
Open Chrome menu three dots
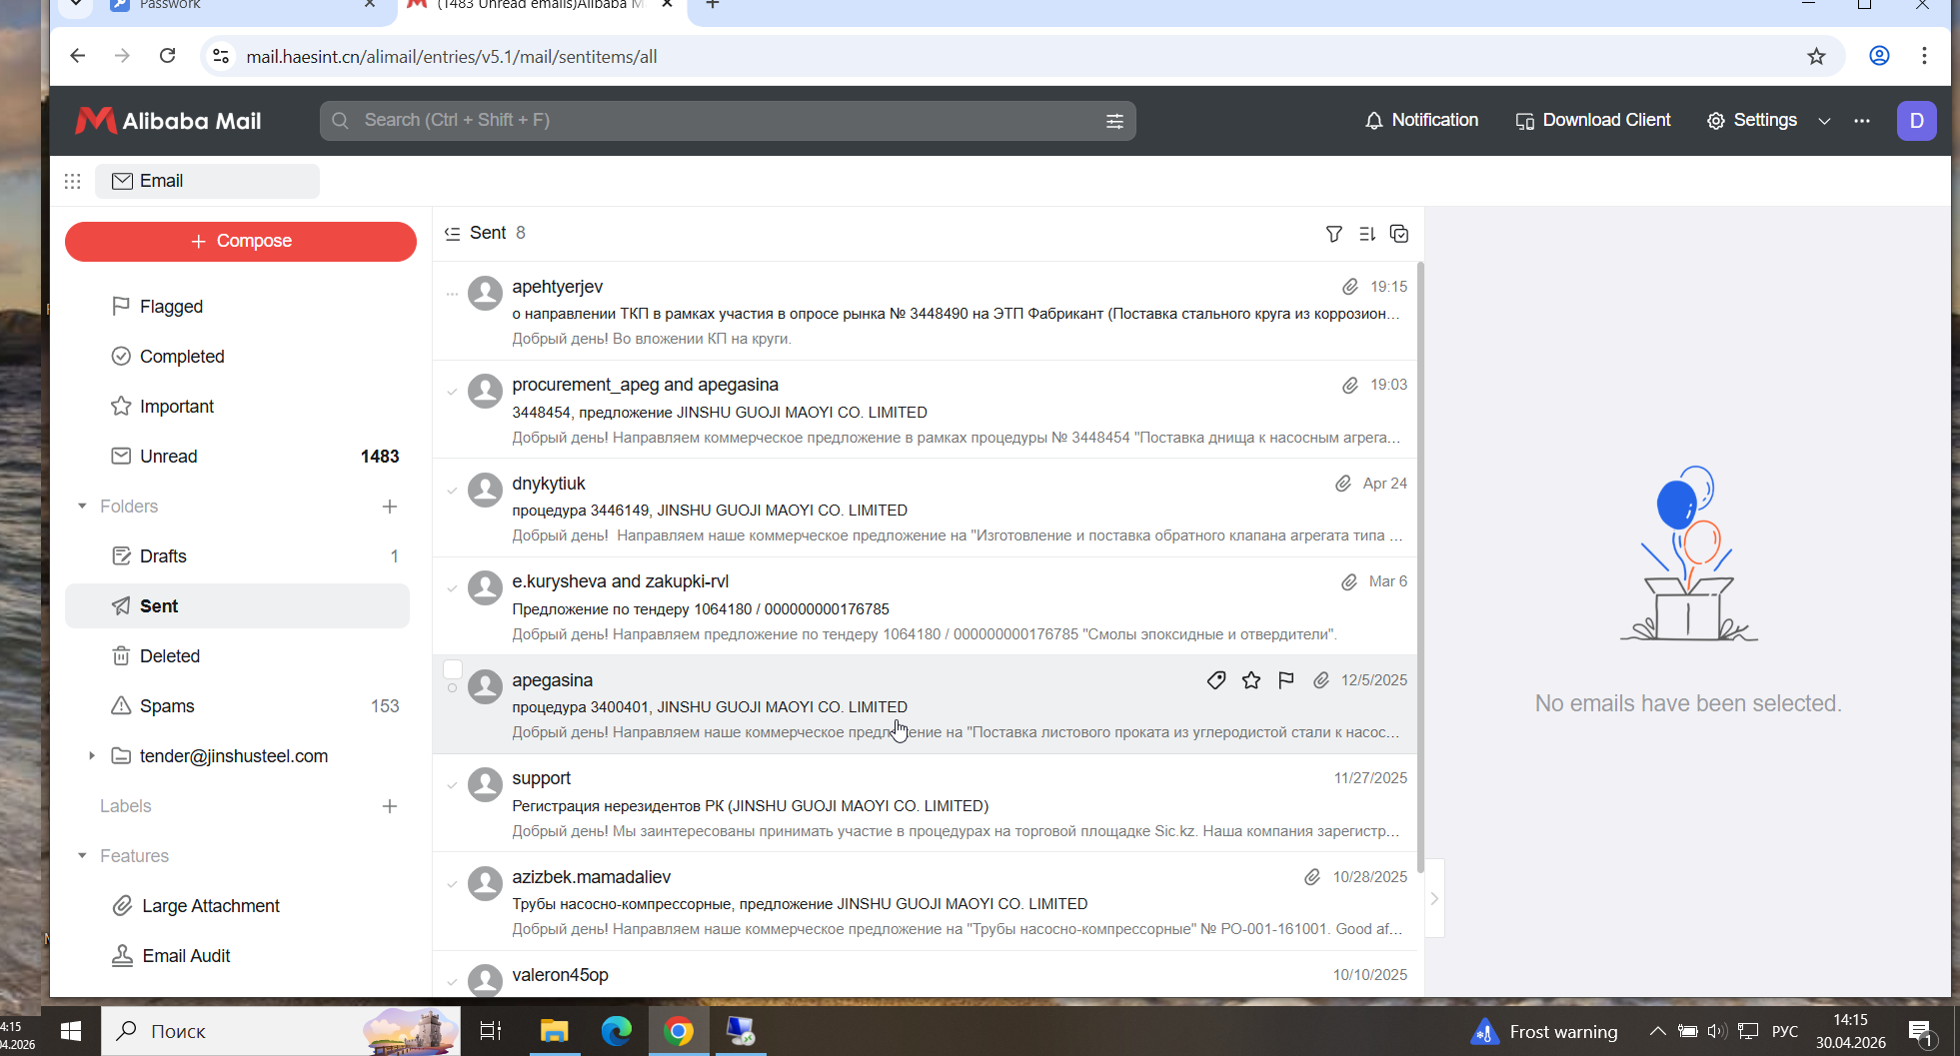(x=1924, y=56)
